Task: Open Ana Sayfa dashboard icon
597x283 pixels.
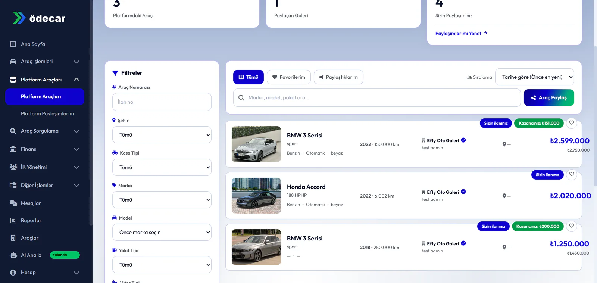Action: 13,44
